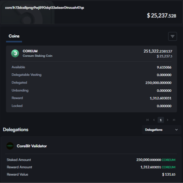
Task: Select page 1 in pagination
Action: coord(161,120)
